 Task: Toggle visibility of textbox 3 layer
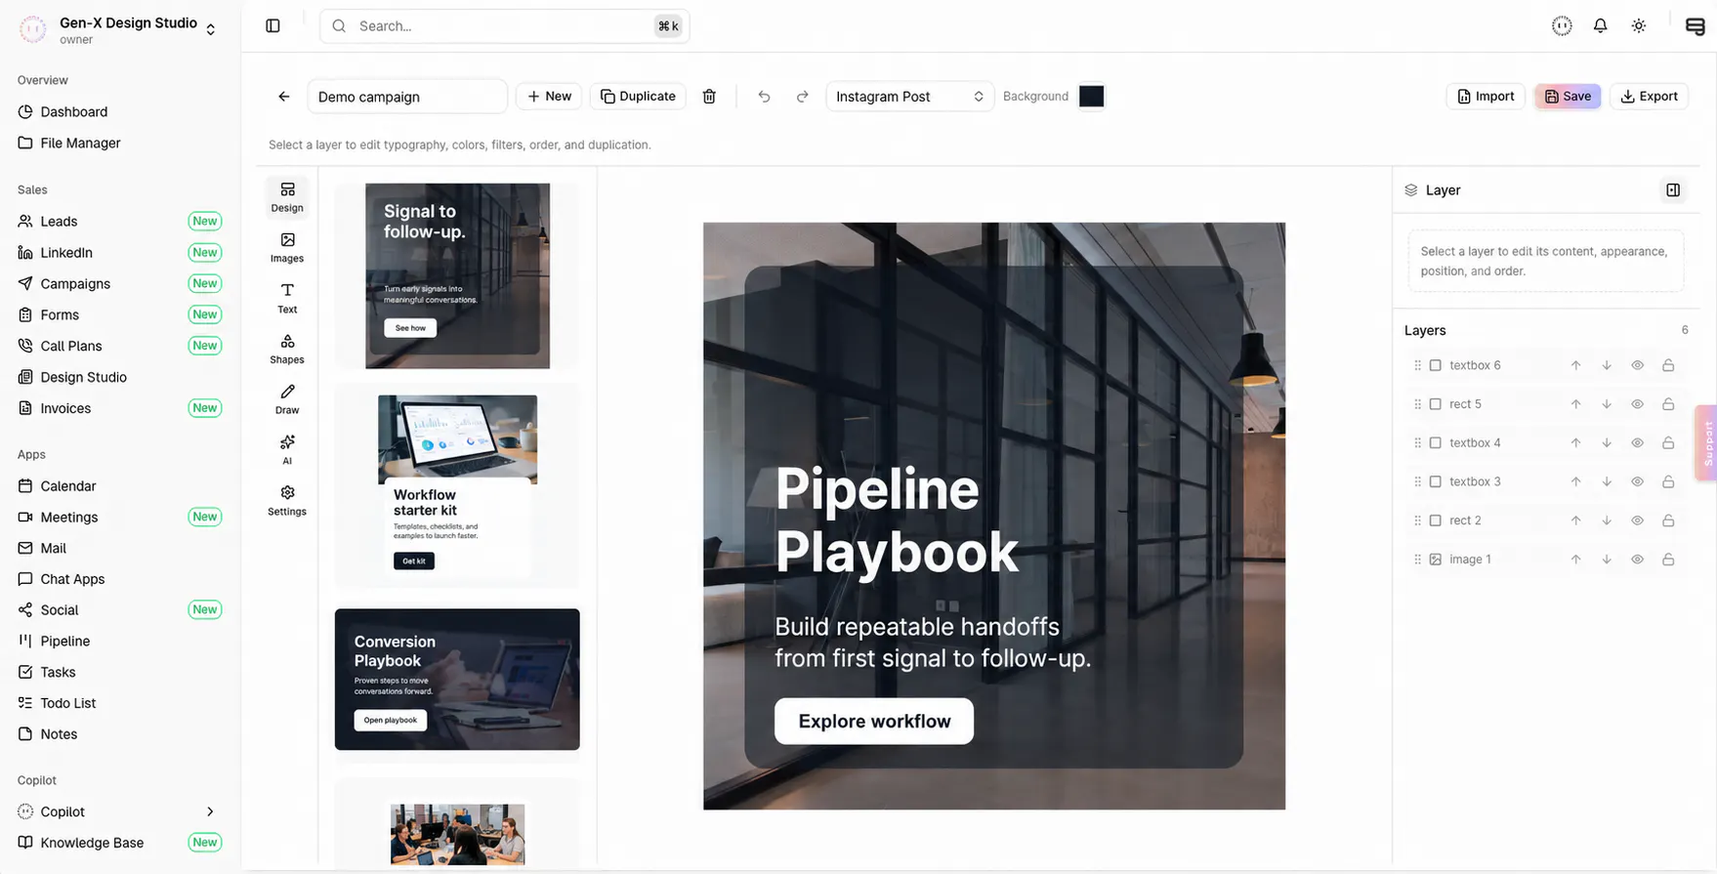[1638, 481]
